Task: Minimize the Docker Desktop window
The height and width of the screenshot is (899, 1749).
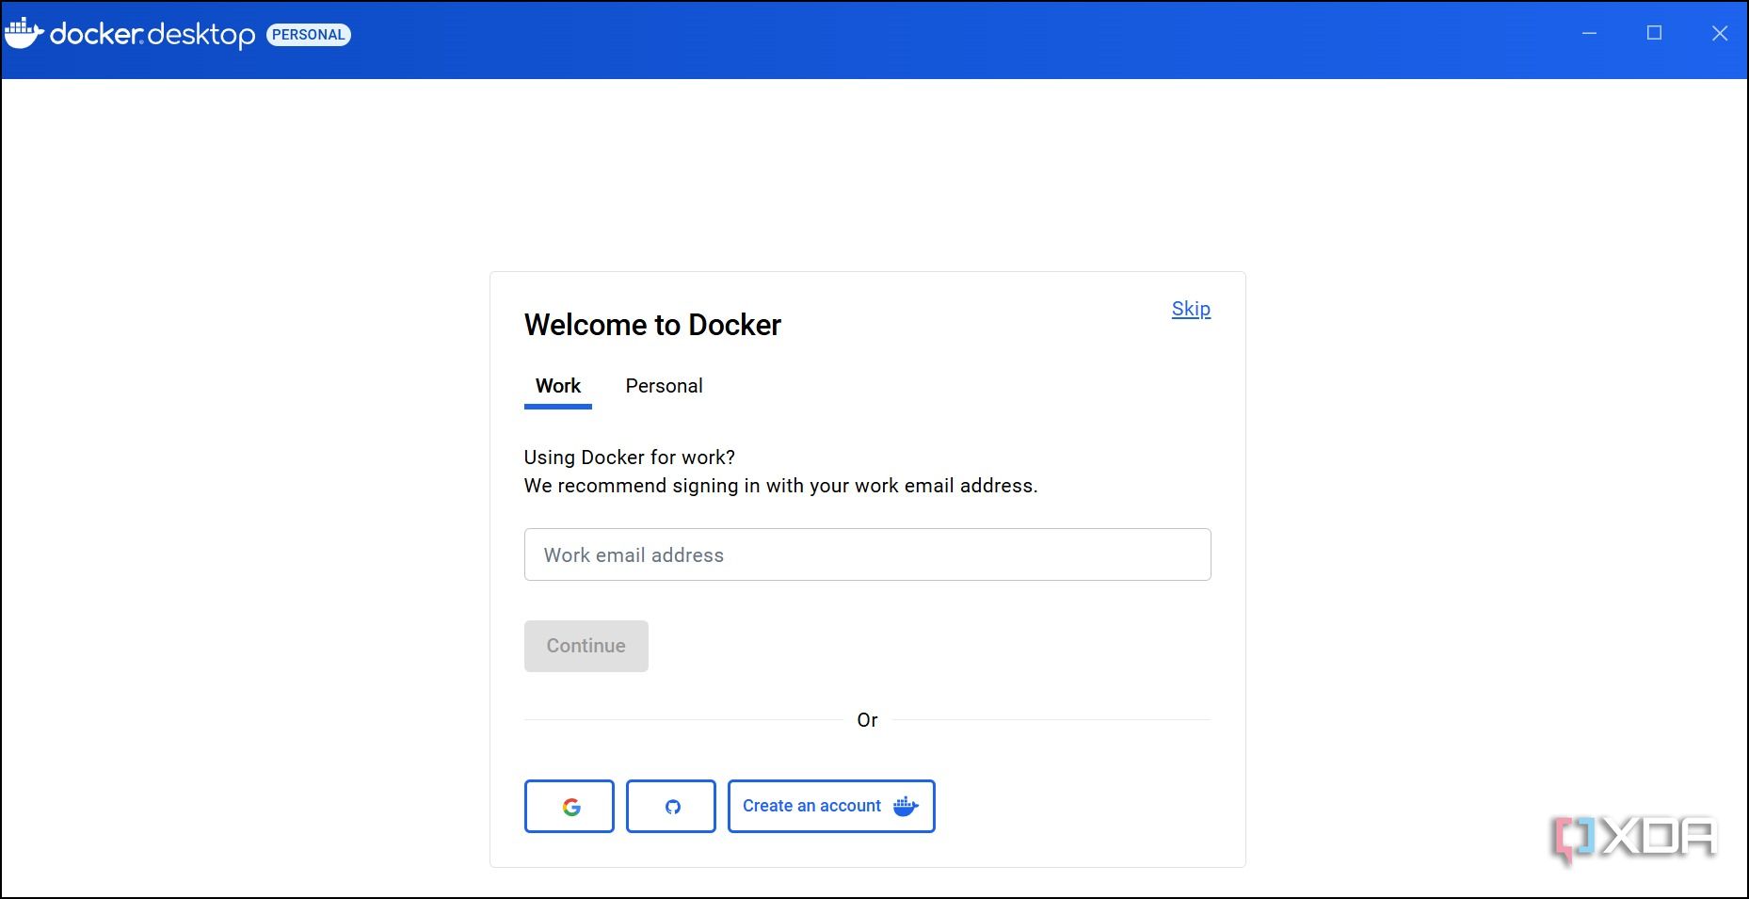Action: (x=1589, y=34)
